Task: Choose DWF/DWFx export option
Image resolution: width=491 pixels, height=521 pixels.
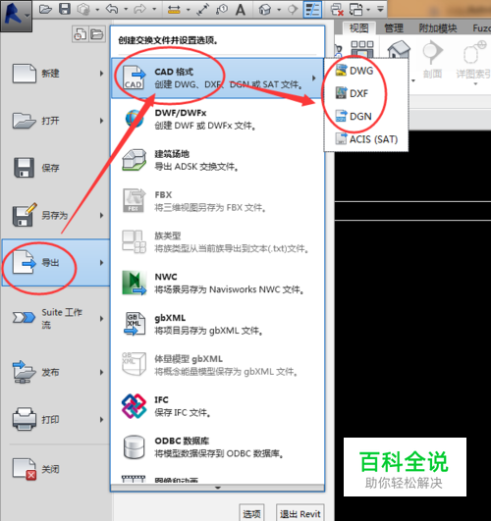Action: point(217,119)
